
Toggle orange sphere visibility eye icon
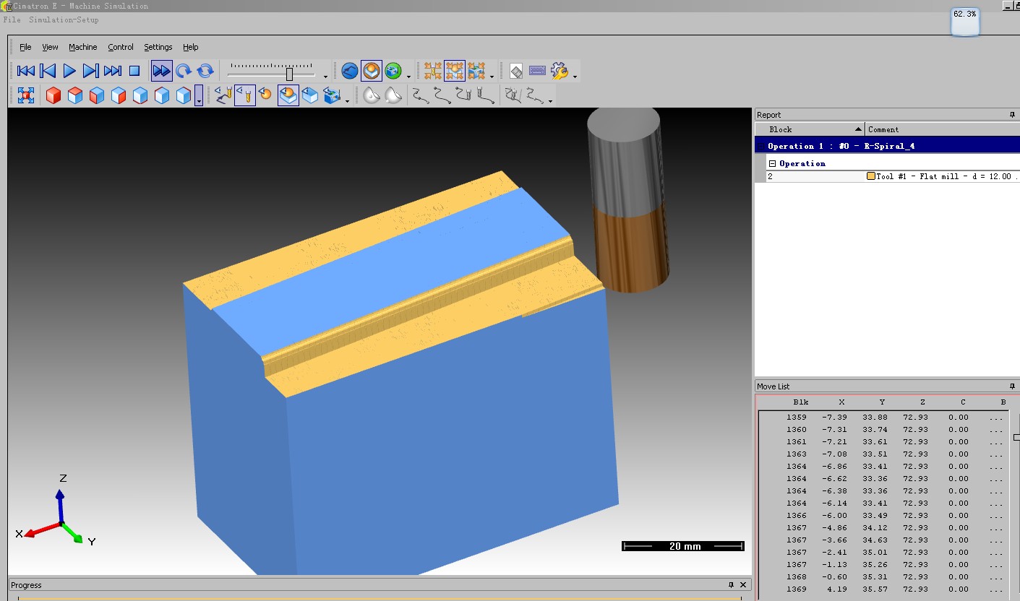265,95
